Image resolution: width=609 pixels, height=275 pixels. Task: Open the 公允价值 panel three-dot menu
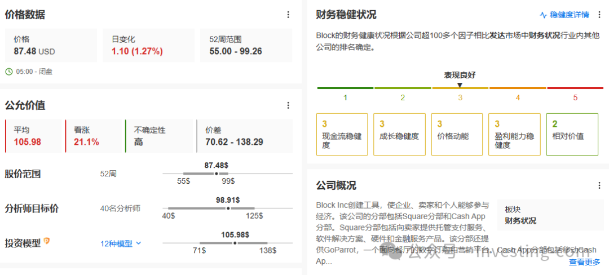pyautogui.click(x=288, y=105)
